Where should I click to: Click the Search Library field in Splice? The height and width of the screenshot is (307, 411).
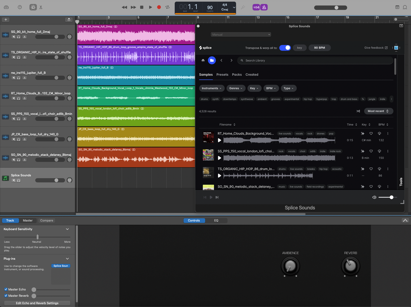pos(315,60)
